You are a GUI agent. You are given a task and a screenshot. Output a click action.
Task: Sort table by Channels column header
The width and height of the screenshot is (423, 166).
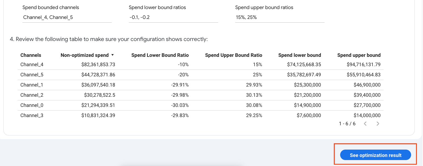click(x=31, y=55)
